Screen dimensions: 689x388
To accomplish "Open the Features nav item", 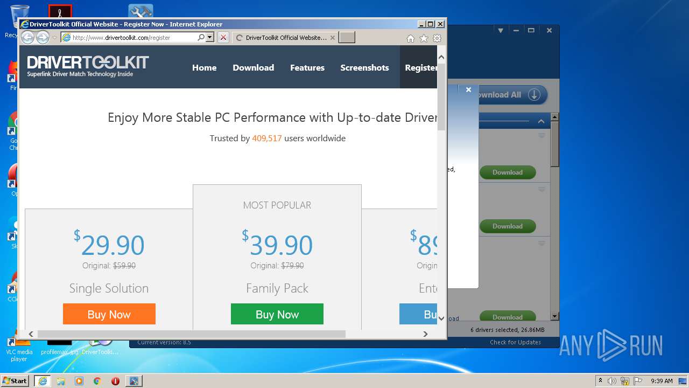I will 307,67.
